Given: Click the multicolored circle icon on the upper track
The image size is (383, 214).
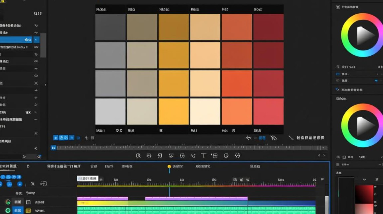Looking at the screenshot, I should (x=8, y=202).
